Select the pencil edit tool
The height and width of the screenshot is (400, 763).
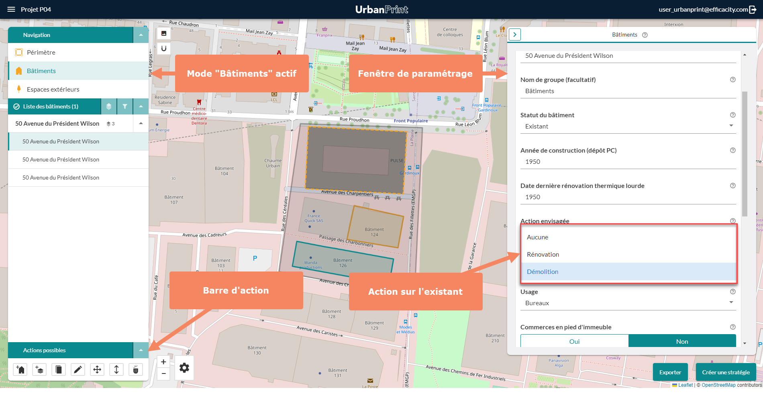(78, 369)
